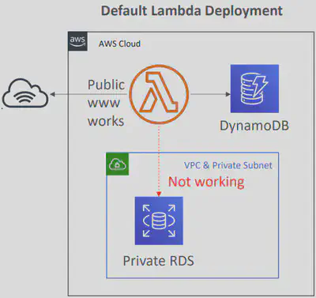Viewport: 316px width, 298px height.
Task: Select the DynamoDB database icon
Action: [x=254, y=89]
